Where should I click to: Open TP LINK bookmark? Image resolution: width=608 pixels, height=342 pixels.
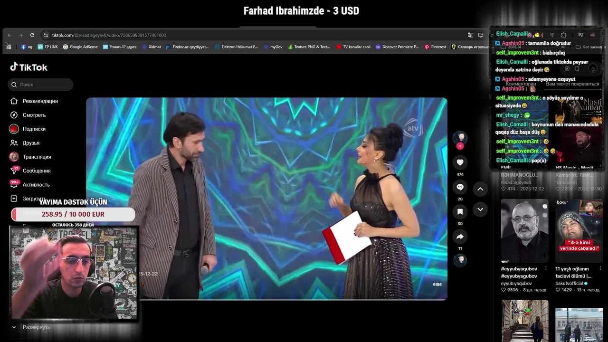click(47, 47)
